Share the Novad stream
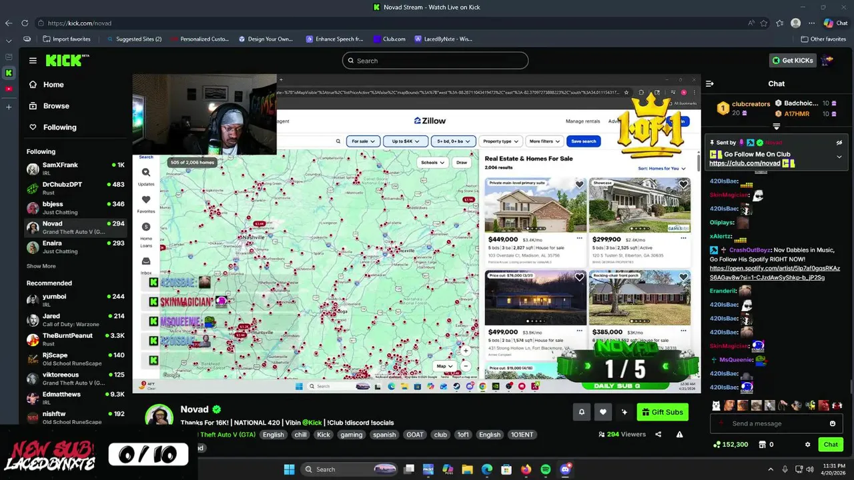Viewport: 854px width, 480px height. coord(659,434)
